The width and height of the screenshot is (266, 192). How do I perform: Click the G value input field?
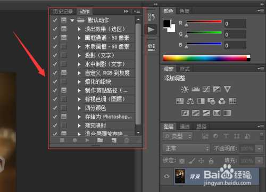[x=235, y=35]
